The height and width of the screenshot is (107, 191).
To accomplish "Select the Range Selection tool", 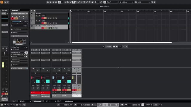I will [68, 2].
